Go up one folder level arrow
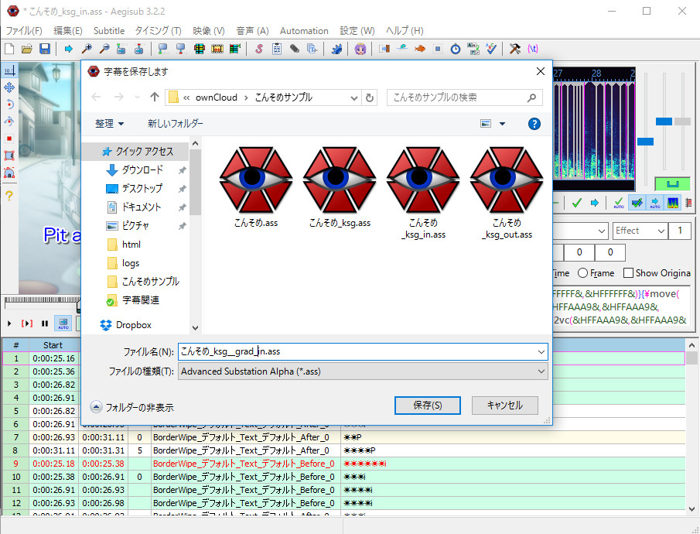The width and height of the screenshot is (700, 534). point(155,97)
